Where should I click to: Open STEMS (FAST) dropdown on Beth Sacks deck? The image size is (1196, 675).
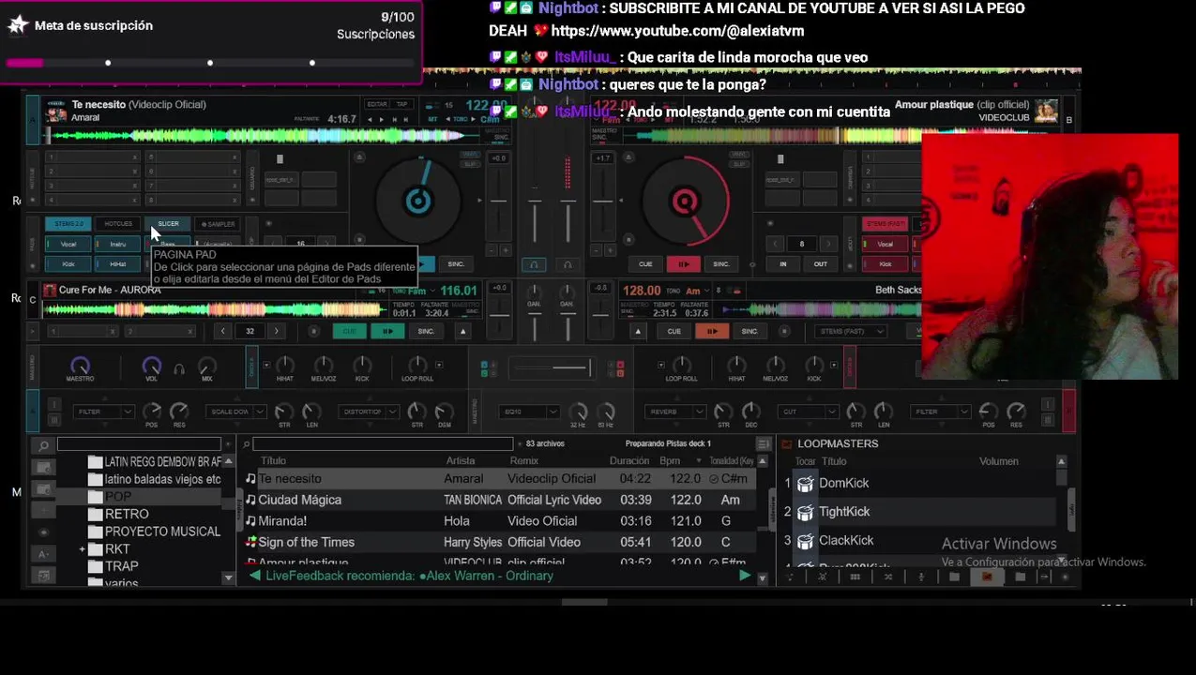point(851,331)
